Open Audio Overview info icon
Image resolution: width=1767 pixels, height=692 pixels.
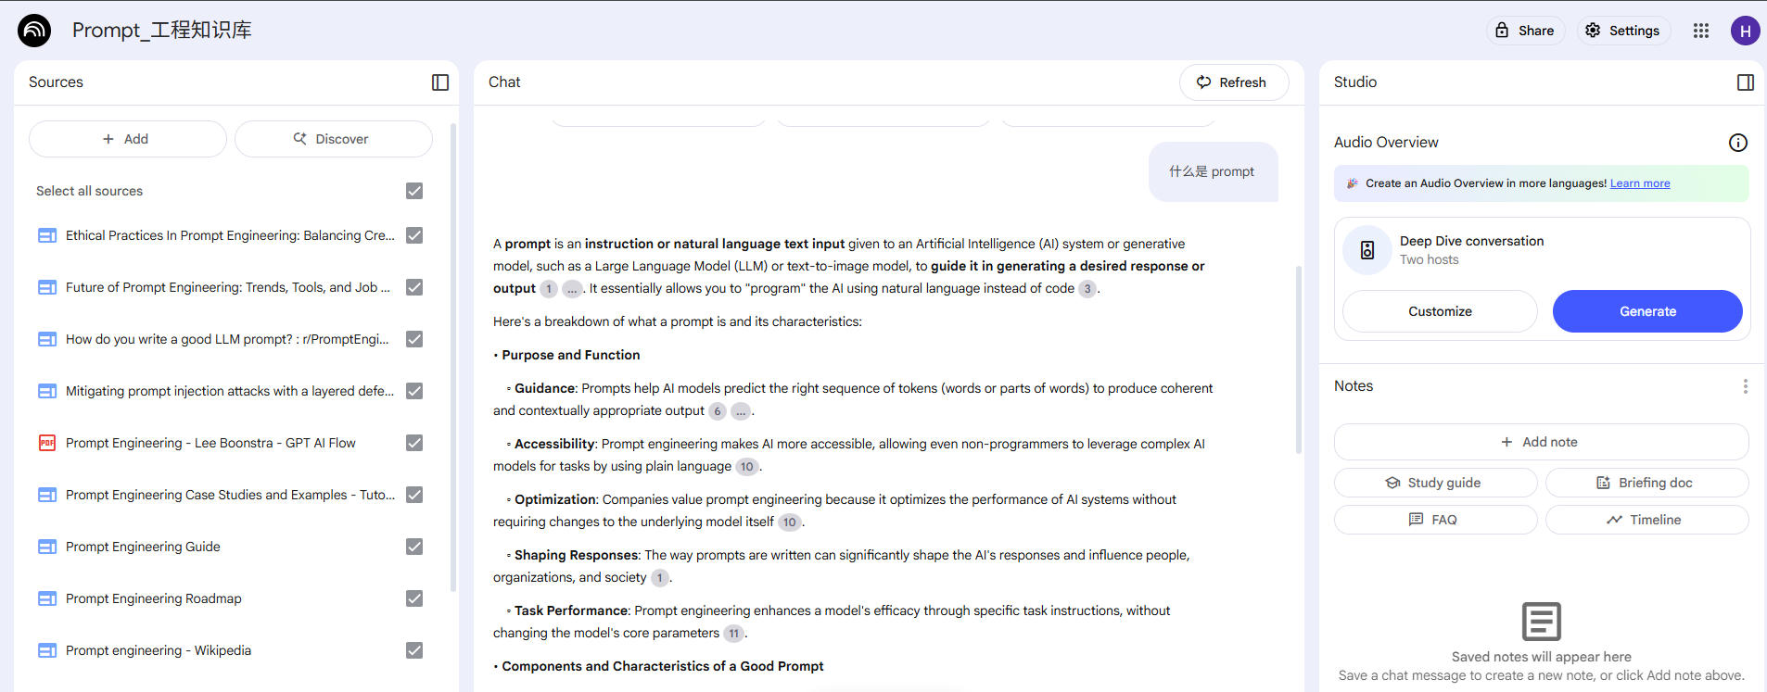[x=1737, y=143]
